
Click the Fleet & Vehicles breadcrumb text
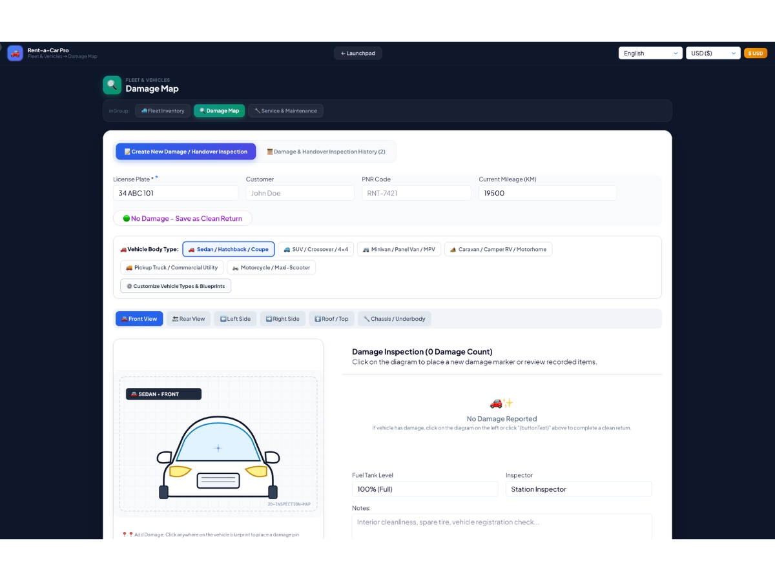pos(148,80)
